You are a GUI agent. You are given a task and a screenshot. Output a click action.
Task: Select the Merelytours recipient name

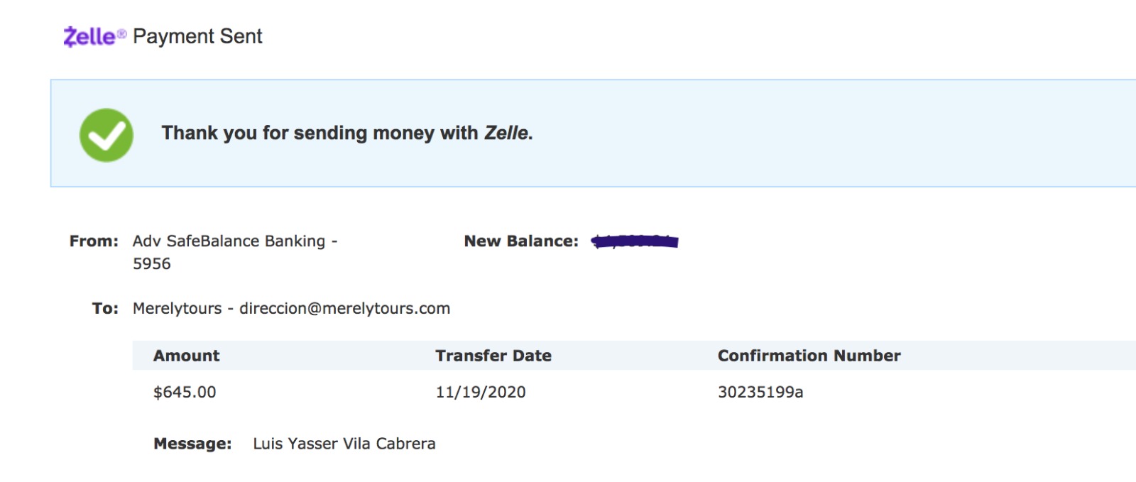coord(177,309)
